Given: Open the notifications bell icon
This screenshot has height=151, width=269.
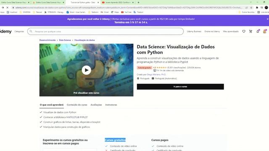Looking at the screenshot, I should coord(258,31).
